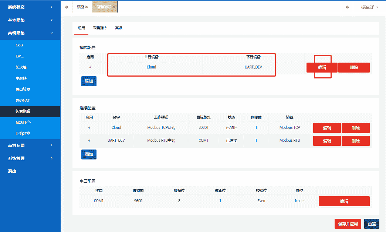Click the left double-arrow tab scroll icon
The image size is (386, 232).
click(67, 7)
